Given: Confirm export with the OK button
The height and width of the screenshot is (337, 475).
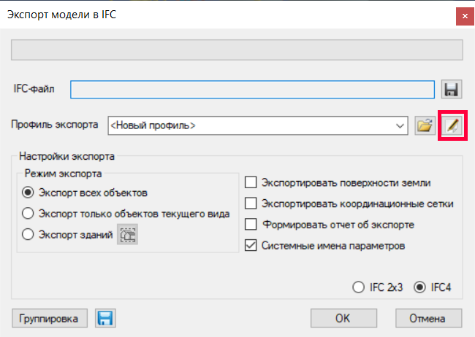Looking at the screenshot, I should click(343, 318).
